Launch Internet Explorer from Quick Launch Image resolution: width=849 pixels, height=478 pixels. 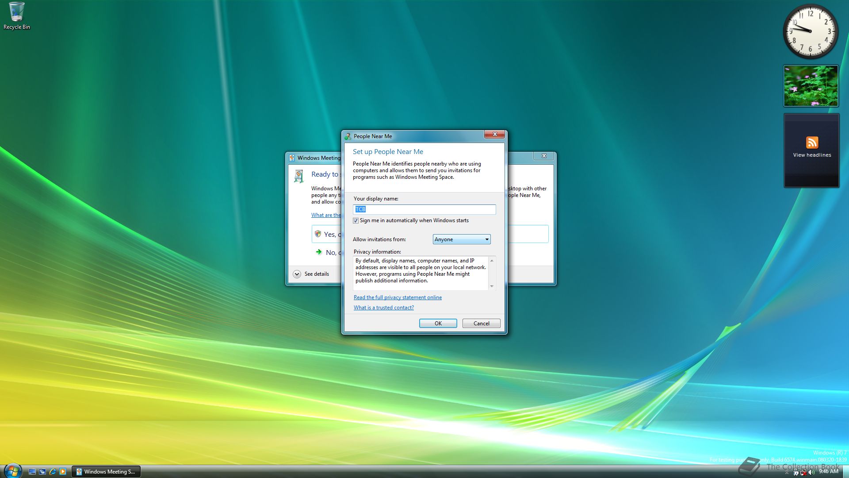pos(53,472)
